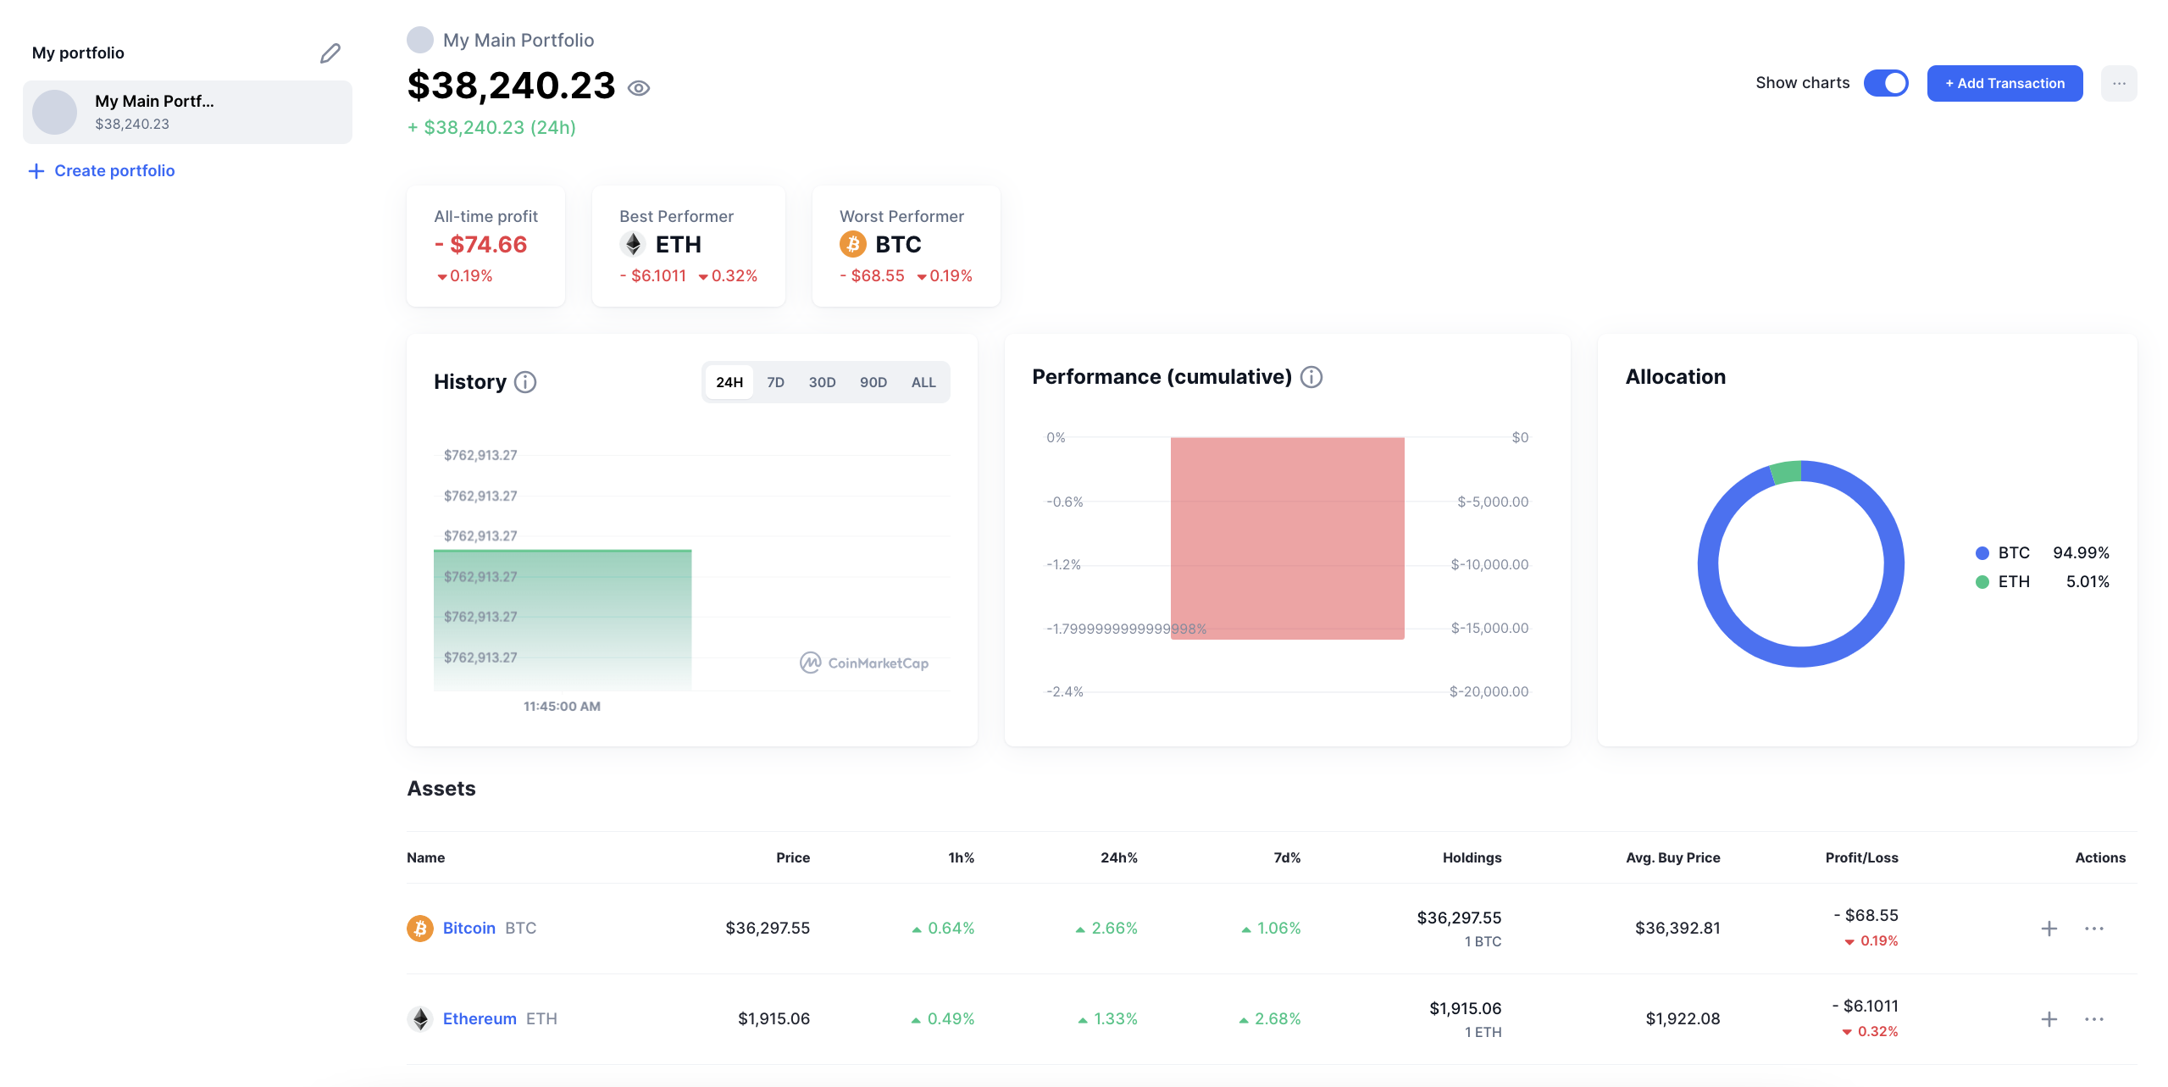2168x1087 pixels.
Task: Disable the Show charts toggle
Action: (x=1886, y=82)
